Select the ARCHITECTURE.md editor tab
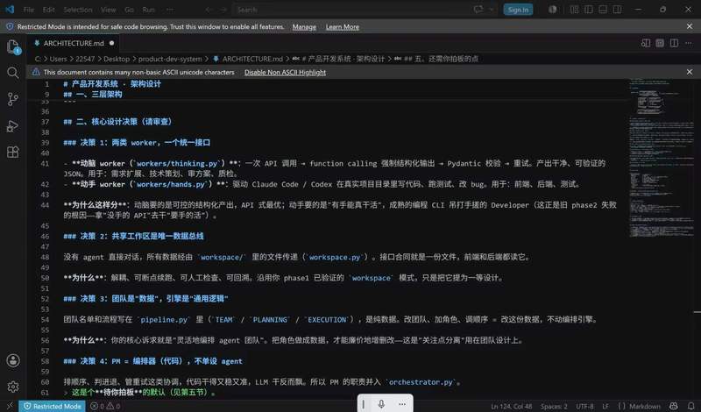The height and width of the screenshot is (412, 701). coord(74,43)
